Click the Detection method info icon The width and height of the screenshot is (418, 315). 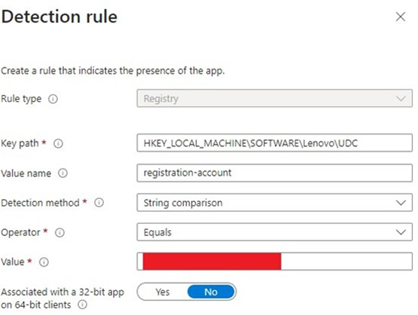click(x=99, y=203)
